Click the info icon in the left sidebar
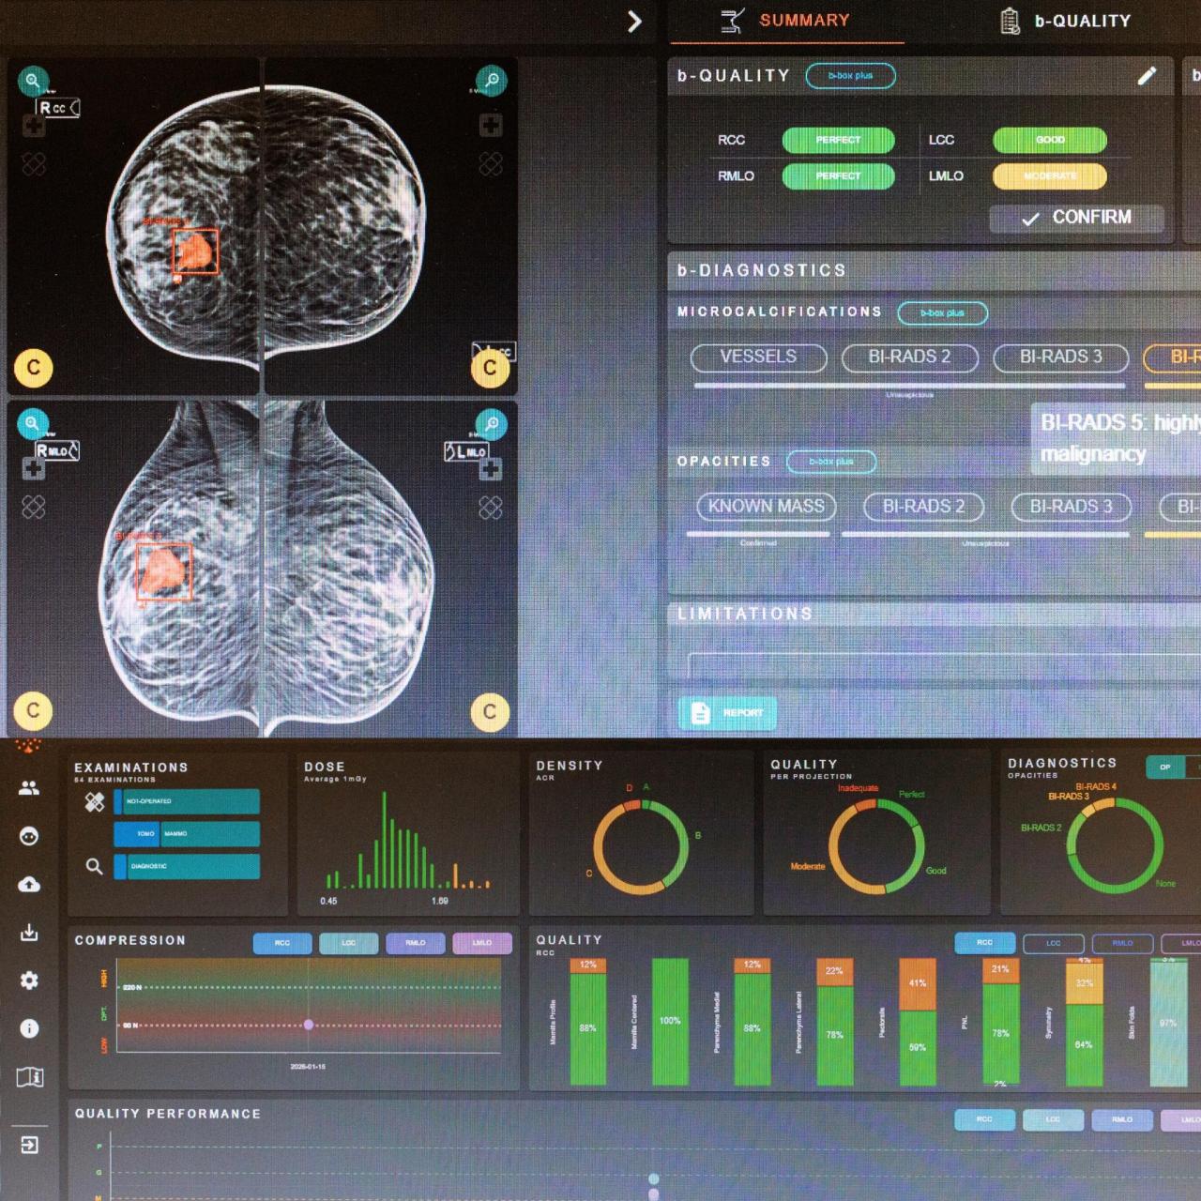This screenshot has height=1201, width=1201. coord(29,1028)
